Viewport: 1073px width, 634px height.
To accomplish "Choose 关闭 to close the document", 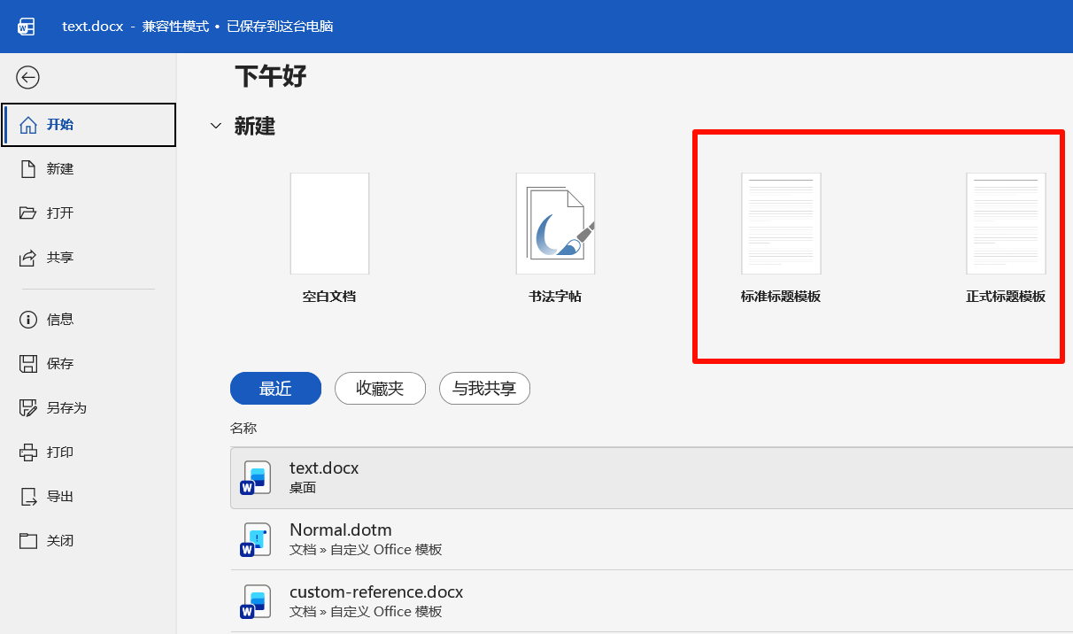I will [x=60, y=541].
